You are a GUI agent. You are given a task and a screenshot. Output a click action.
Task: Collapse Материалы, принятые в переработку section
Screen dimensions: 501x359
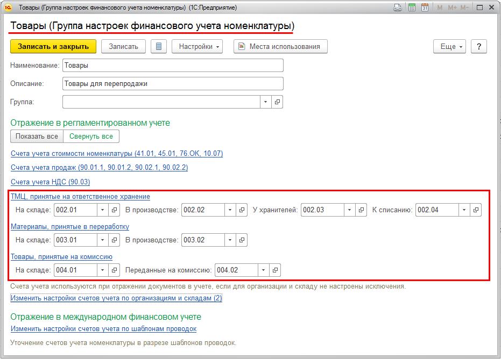click(x=70, y=227)
